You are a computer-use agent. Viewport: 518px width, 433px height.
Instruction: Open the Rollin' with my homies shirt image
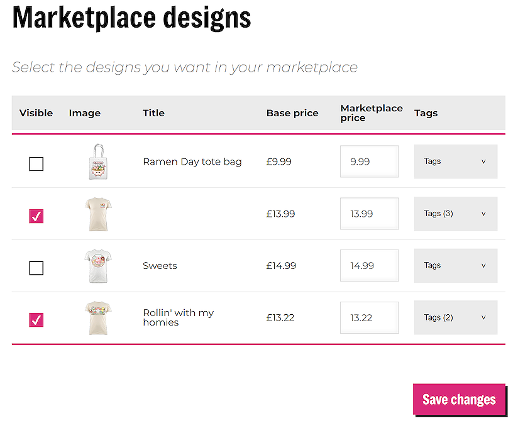tap(99, 318)
